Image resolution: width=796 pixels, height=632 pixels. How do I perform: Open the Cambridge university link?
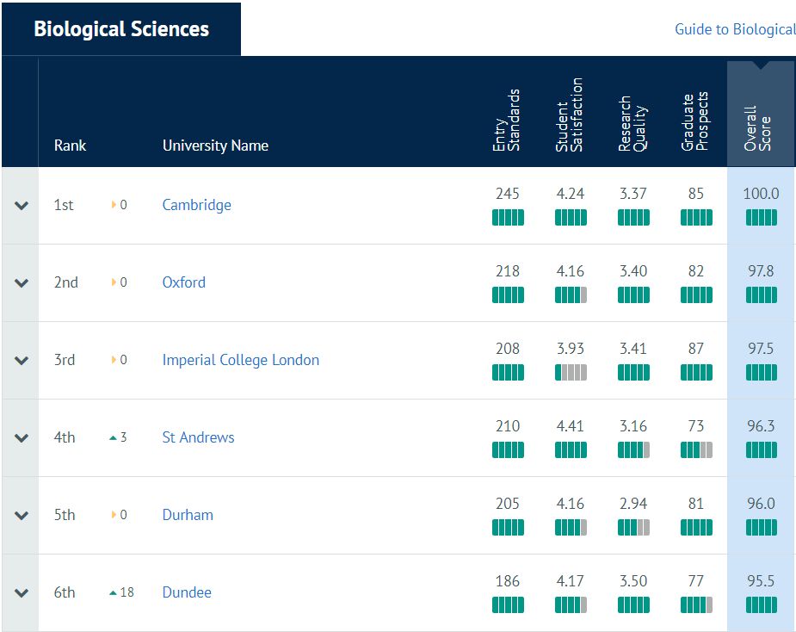click(x=196, y=205)
